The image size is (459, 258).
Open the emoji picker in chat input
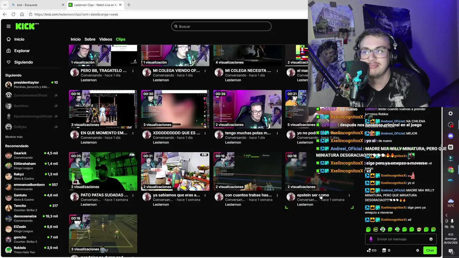[x=431, y=239]
